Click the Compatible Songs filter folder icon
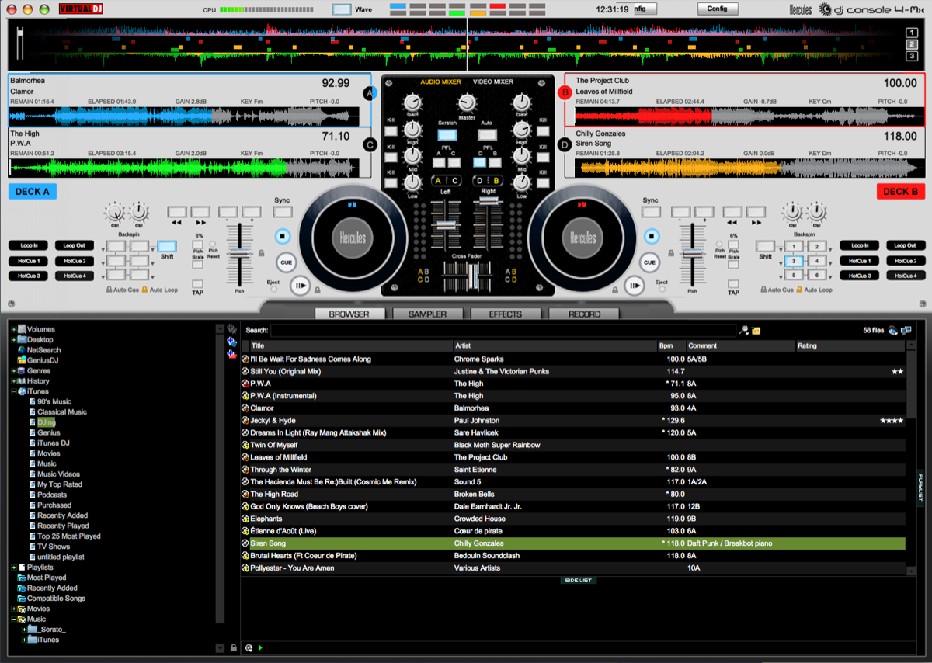The height and width of the screenshot is (663, 932). [21, 599]
